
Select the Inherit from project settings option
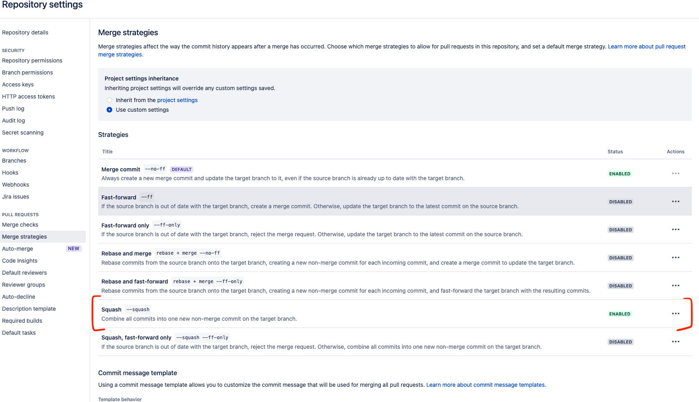[109, 100]
